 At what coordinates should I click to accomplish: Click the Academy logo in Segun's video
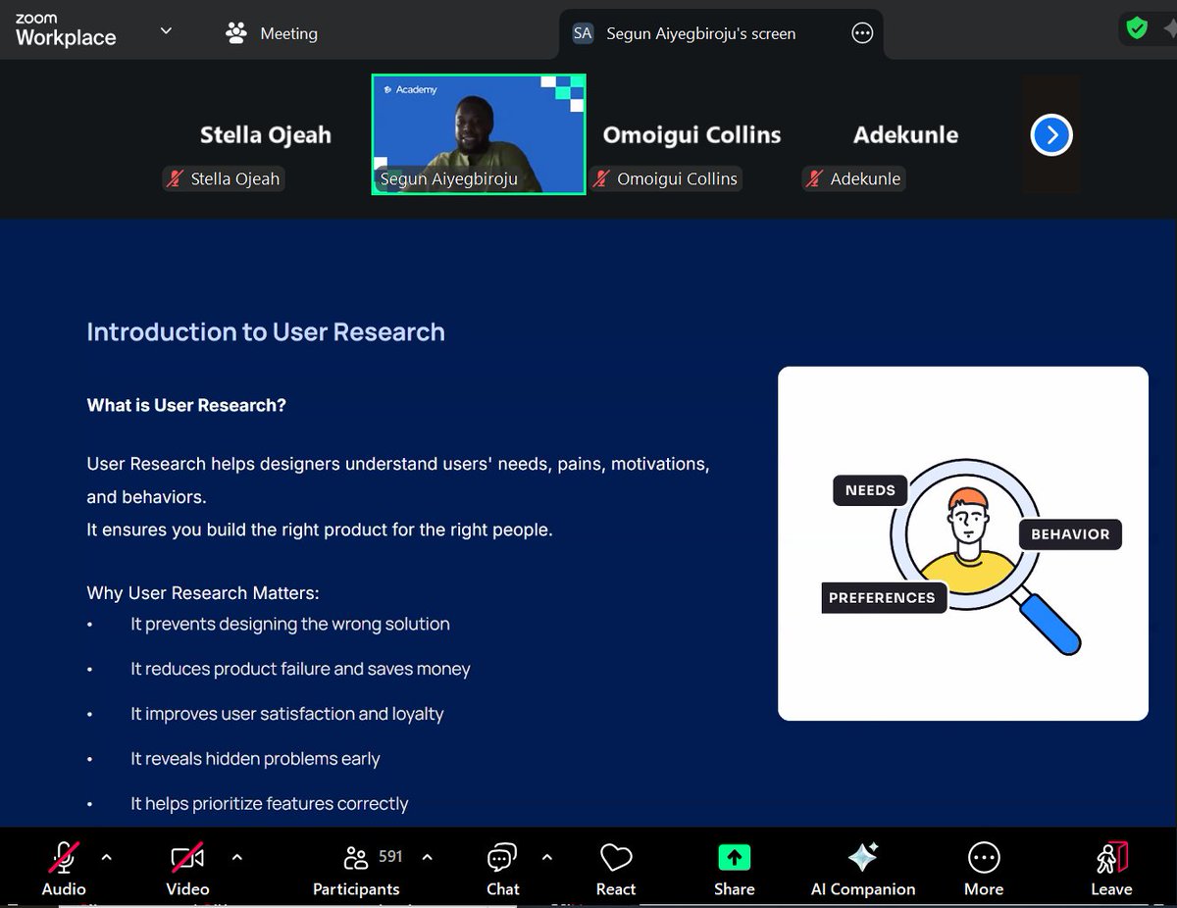[x=411, y=89]
